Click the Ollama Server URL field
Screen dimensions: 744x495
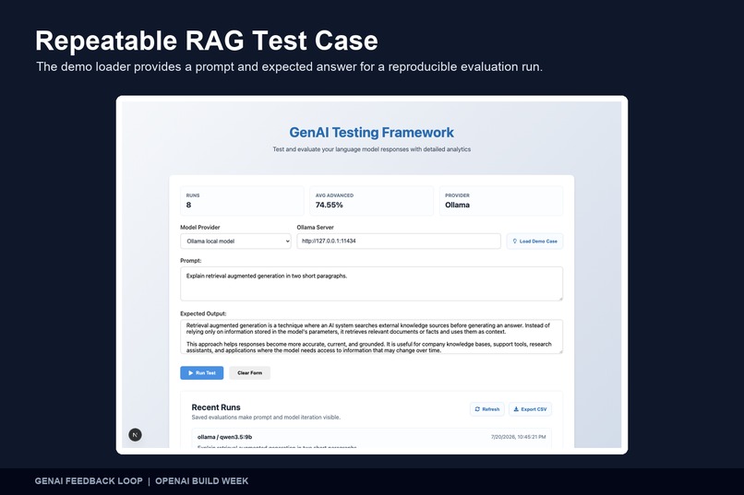[399, 241]
